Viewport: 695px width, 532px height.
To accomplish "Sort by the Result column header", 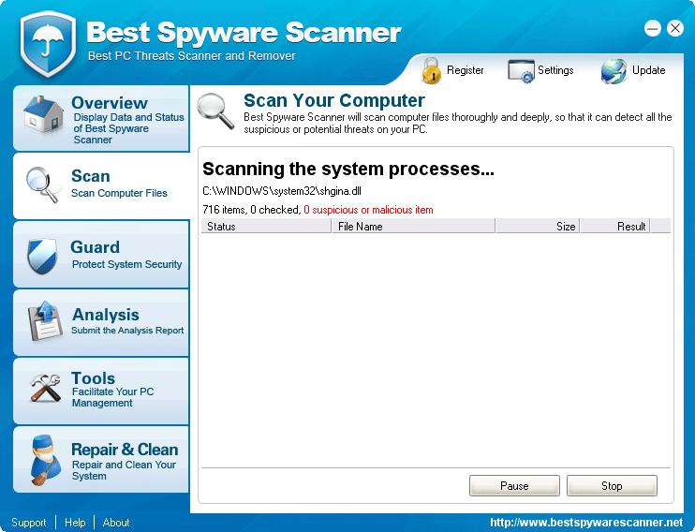I will 615,226.
